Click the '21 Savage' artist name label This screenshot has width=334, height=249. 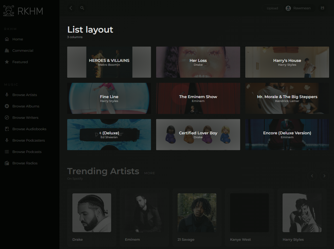[x=186, y=239]
